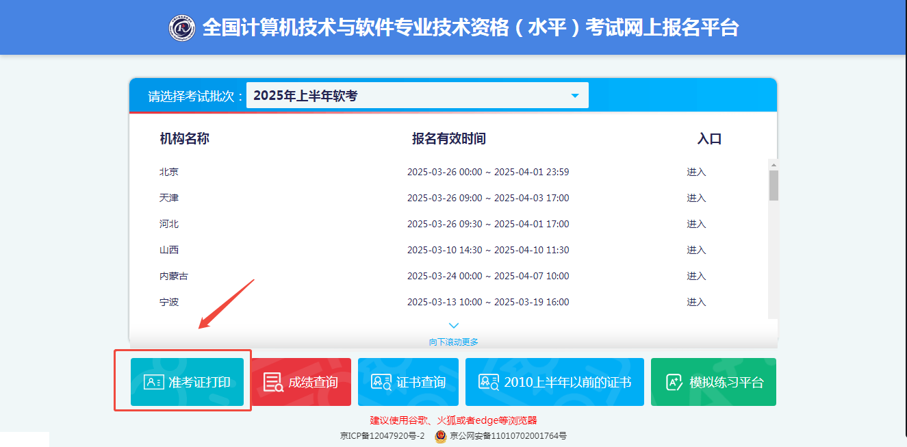
Task: Click the down chevron above 向下滚动更多
Action: [x=453, y=326]
